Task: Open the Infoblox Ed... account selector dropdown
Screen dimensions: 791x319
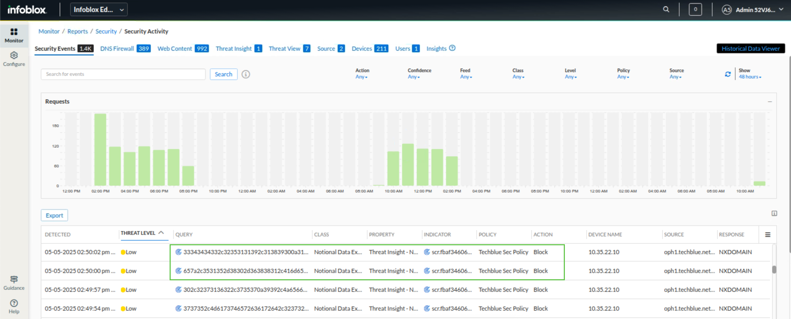Action: click(x=99, y=9)
